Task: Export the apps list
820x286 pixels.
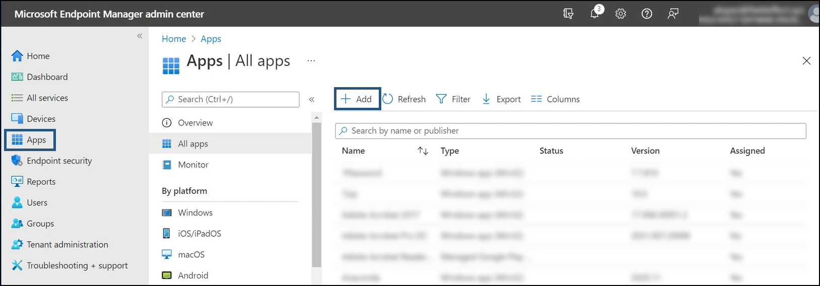Action: tap(501, 99)
